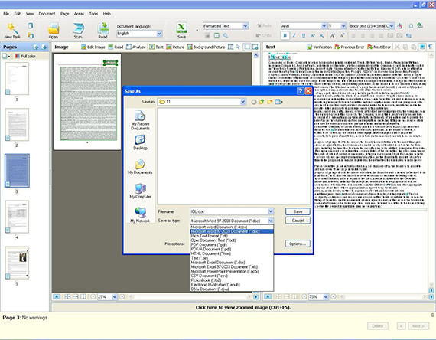Open the Image panel zoom percentage dropdown

click(114, 297)
